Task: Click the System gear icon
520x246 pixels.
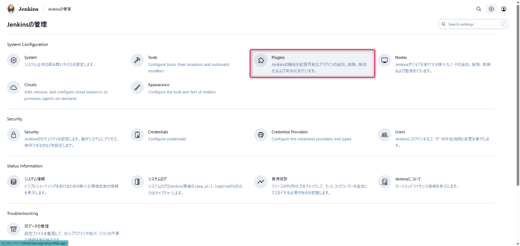Action: click(x=13, y=60)
